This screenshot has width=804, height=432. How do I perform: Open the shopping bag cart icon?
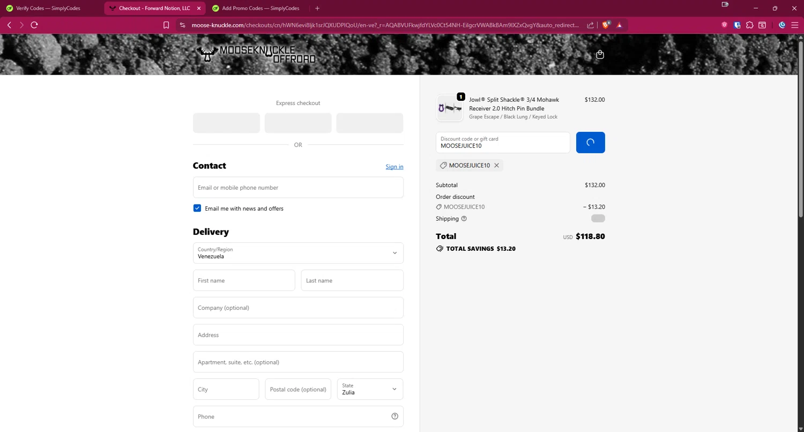(600, 54)
